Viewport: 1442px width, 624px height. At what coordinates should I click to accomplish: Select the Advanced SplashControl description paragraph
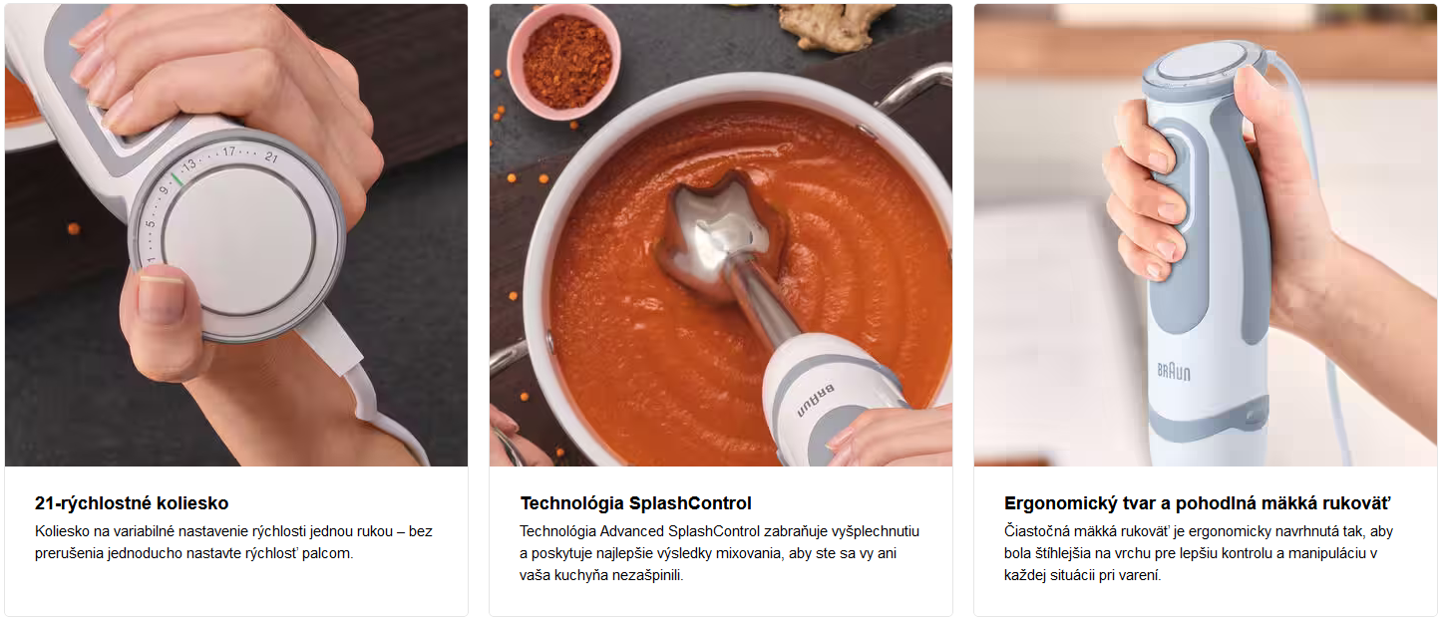click(720, 553)
